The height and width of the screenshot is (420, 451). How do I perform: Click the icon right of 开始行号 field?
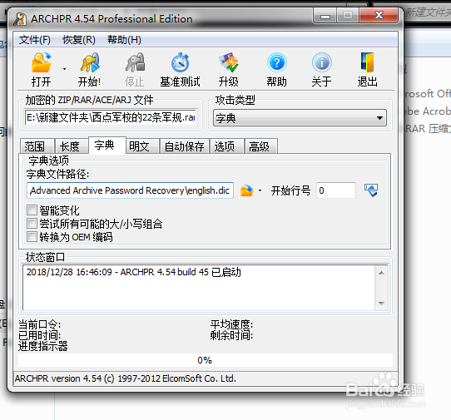pos(371,190)
